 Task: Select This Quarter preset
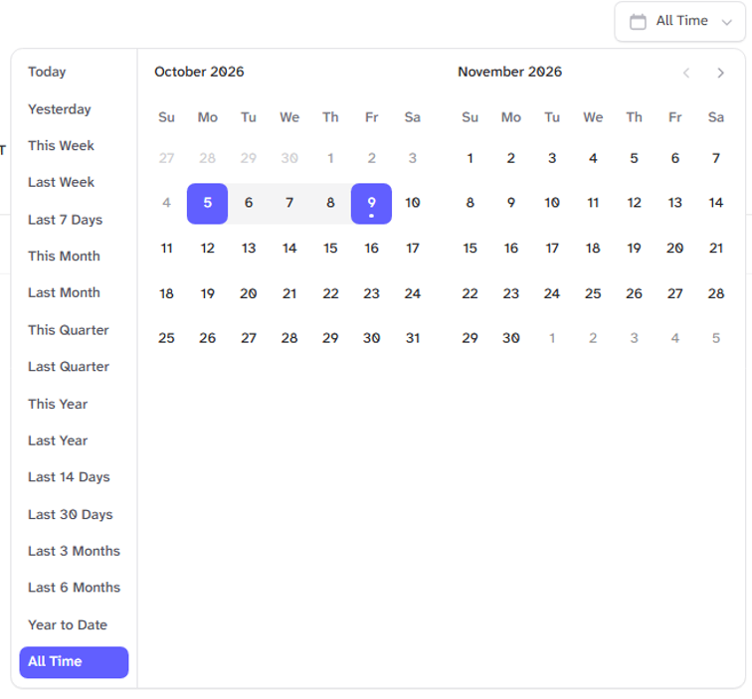pyautogui.click(x=68, y=330)
